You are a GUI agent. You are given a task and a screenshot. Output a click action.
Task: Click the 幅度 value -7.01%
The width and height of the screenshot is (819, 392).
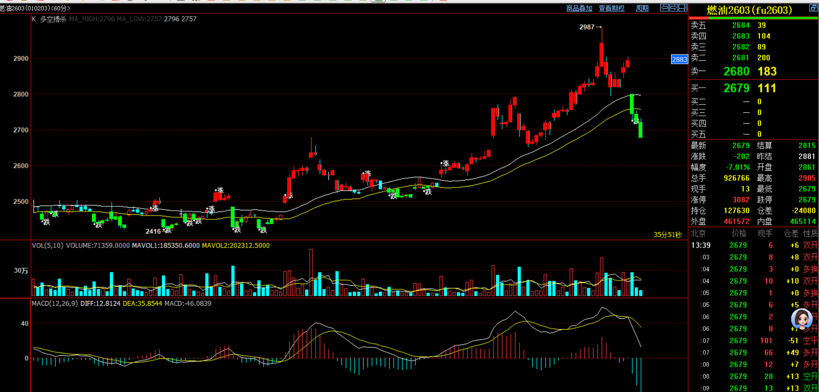738,167
